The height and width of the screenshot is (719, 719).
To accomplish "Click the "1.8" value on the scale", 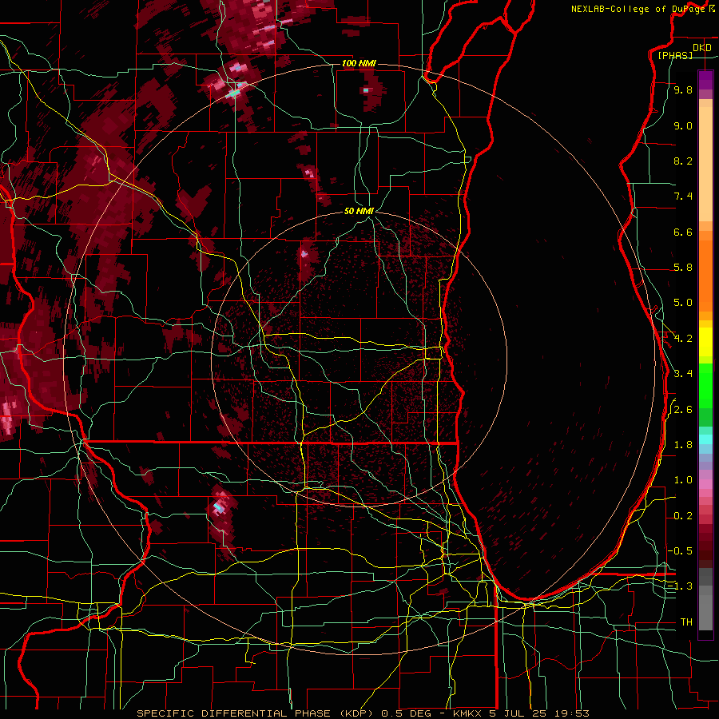I will coord(683,445).
